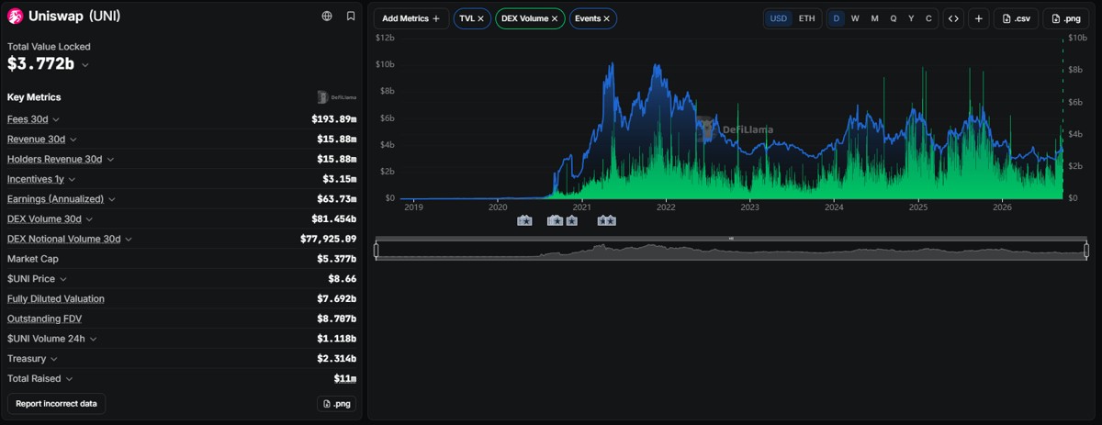Expand the Total Value Locked $3.772b chevron
Viewport: 1102px width, 425px height.
point(85,65)
